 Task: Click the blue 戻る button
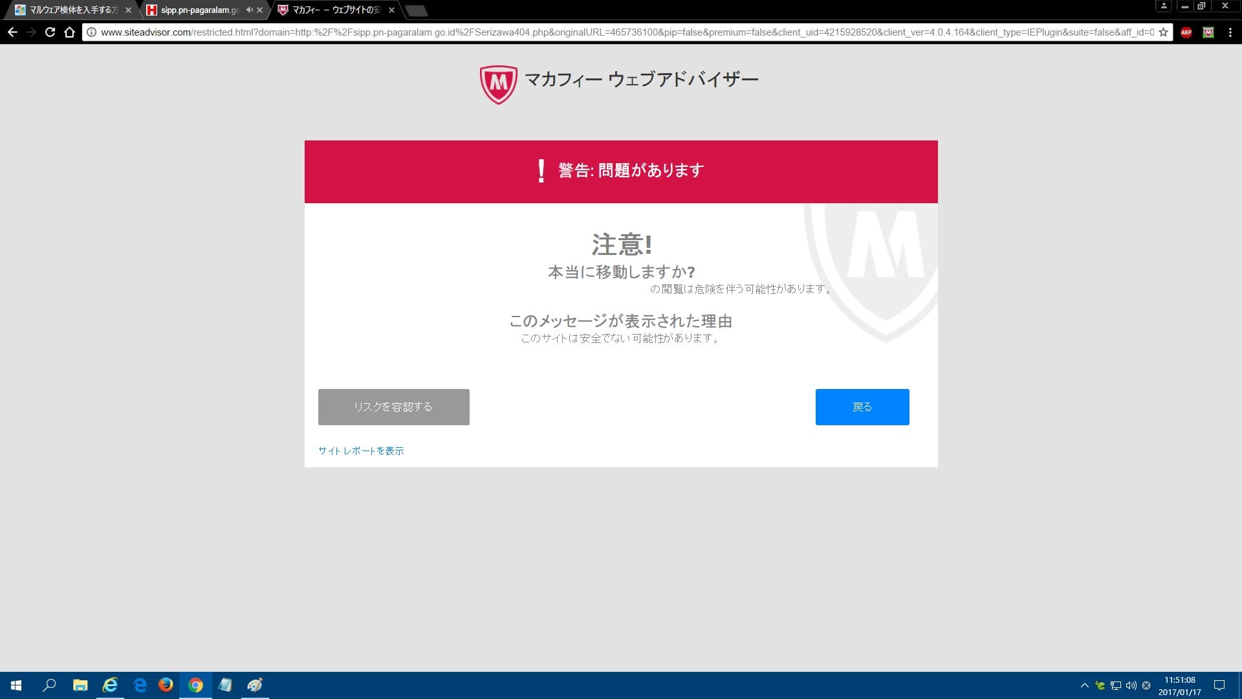coord(862,406)
